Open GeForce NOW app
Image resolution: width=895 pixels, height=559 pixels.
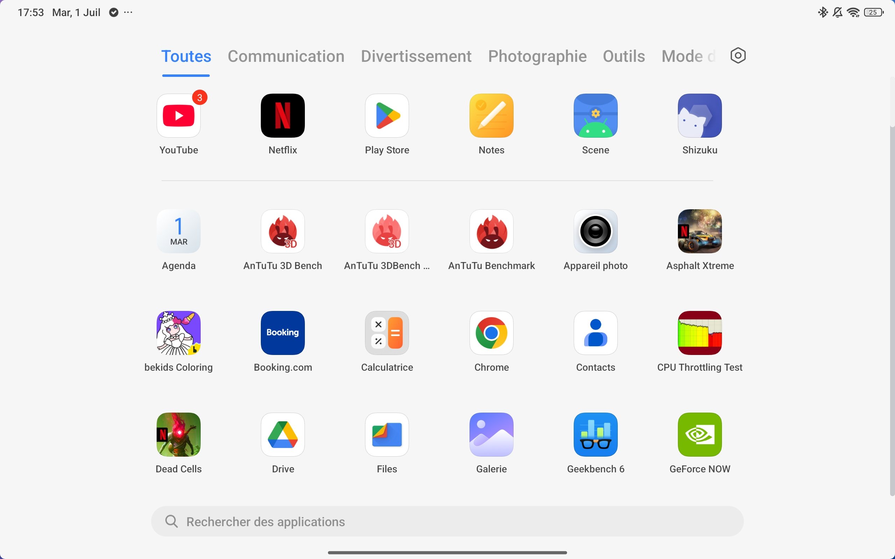point(699,435)
